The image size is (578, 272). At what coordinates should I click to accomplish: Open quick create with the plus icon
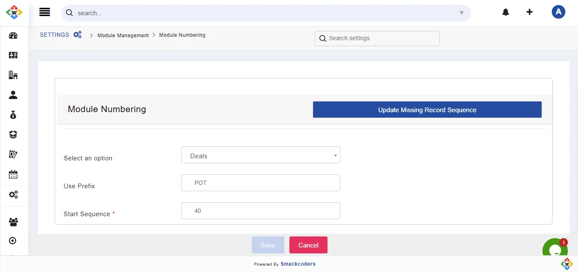point(530,12)
